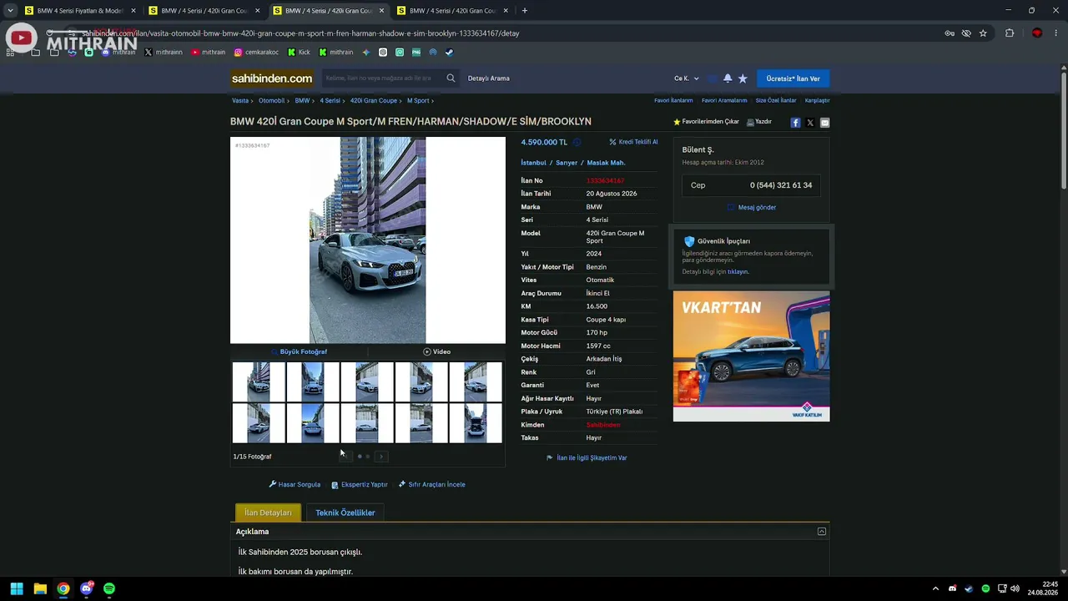Open new browser tab
Screen dimensions: 1068x601
coord(524,11)
